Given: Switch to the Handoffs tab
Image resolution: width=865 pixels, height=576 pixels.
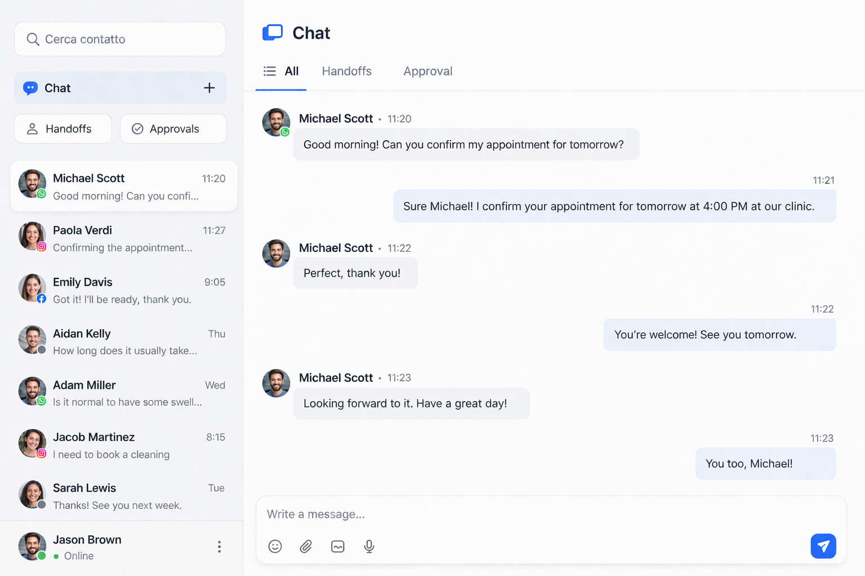Looking at the screenshot, I should pyautogui.click(x=347, y=71).
